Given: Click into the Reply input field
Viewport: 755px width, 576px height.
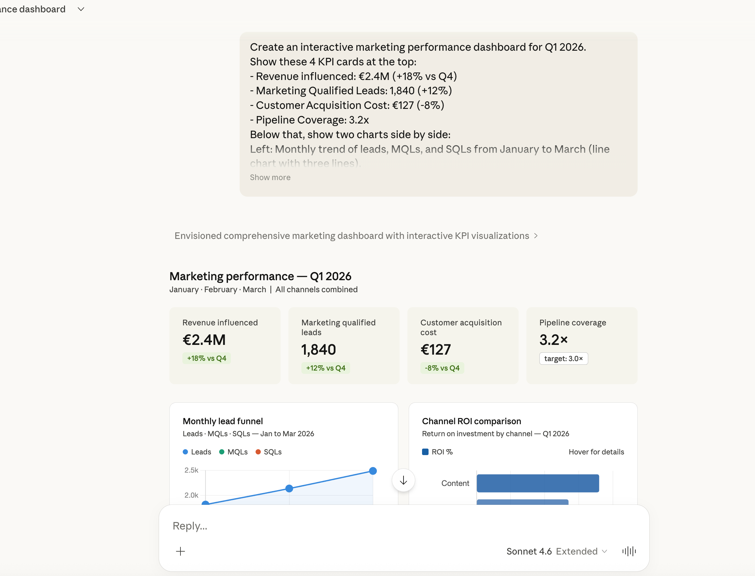Looking at the screenshot, I should click(x=404, y=526).
